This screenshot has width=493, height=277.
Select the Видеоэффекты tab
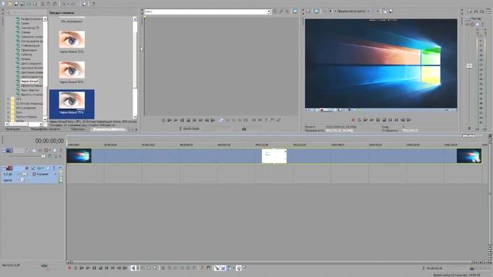[x=109, y=129]
